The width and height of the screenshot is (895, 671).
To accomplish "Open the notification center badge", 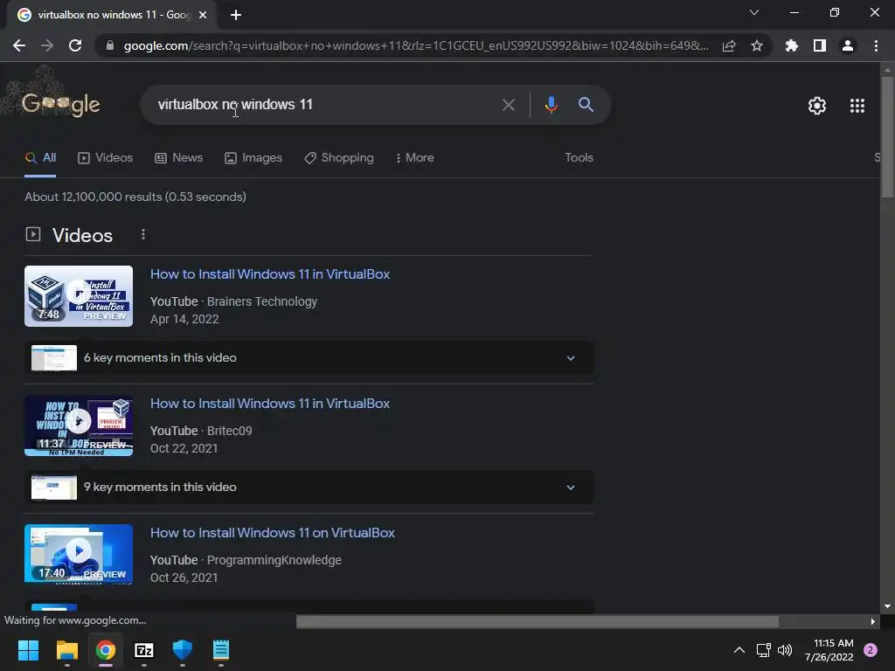I will click(871, 650).
